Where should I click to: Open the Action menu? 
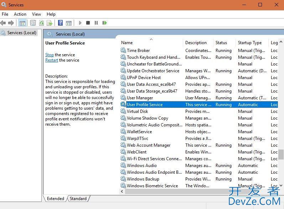20,14
